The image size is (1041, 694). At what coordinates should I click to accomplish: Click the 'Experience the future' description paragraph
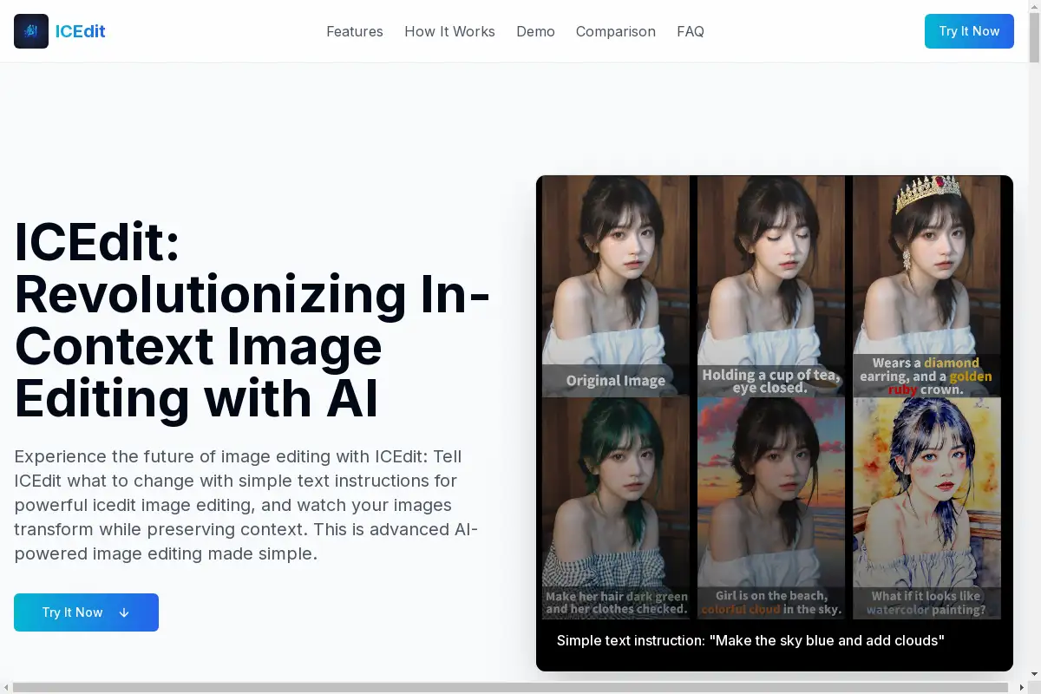pyautogui.click(x=246, y=505)
